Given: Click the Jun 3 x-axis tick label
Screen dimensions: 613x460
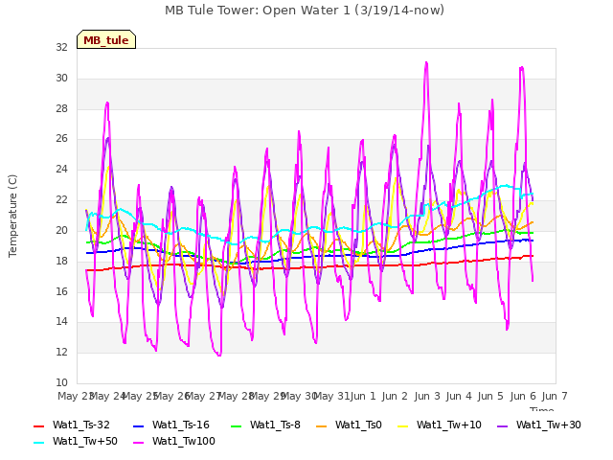Looking at the screenshot, I should [427, 396].
